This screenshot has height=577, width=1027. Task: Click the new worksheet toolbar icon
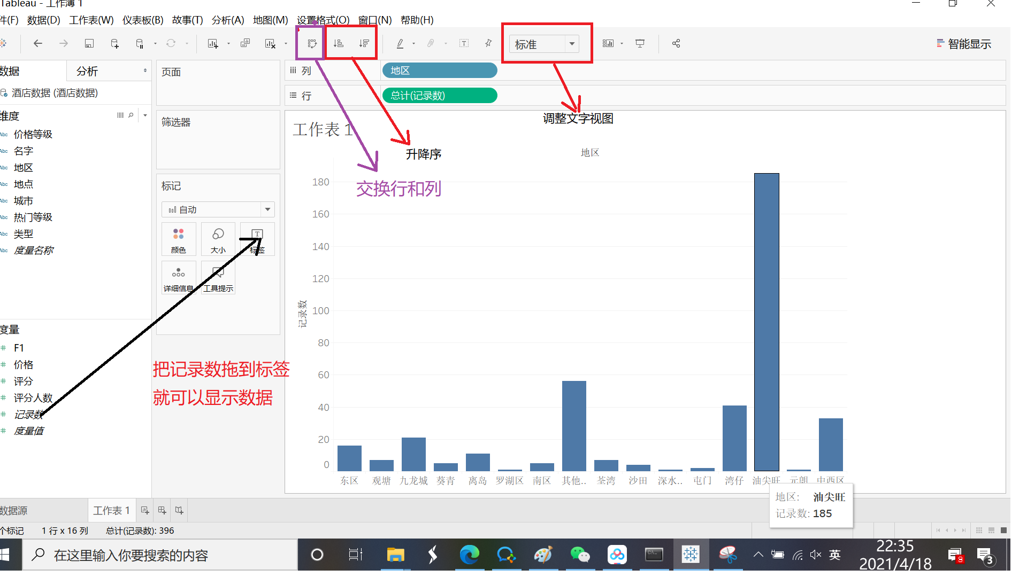pyautogui.click(x=213, y=44)
